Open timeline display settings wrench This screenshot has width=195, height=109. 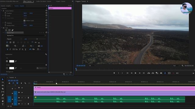pyautogui.click(x=25, y=83)
